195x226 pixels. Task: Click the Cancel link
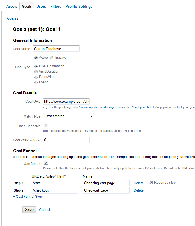(x=44, y=210)
